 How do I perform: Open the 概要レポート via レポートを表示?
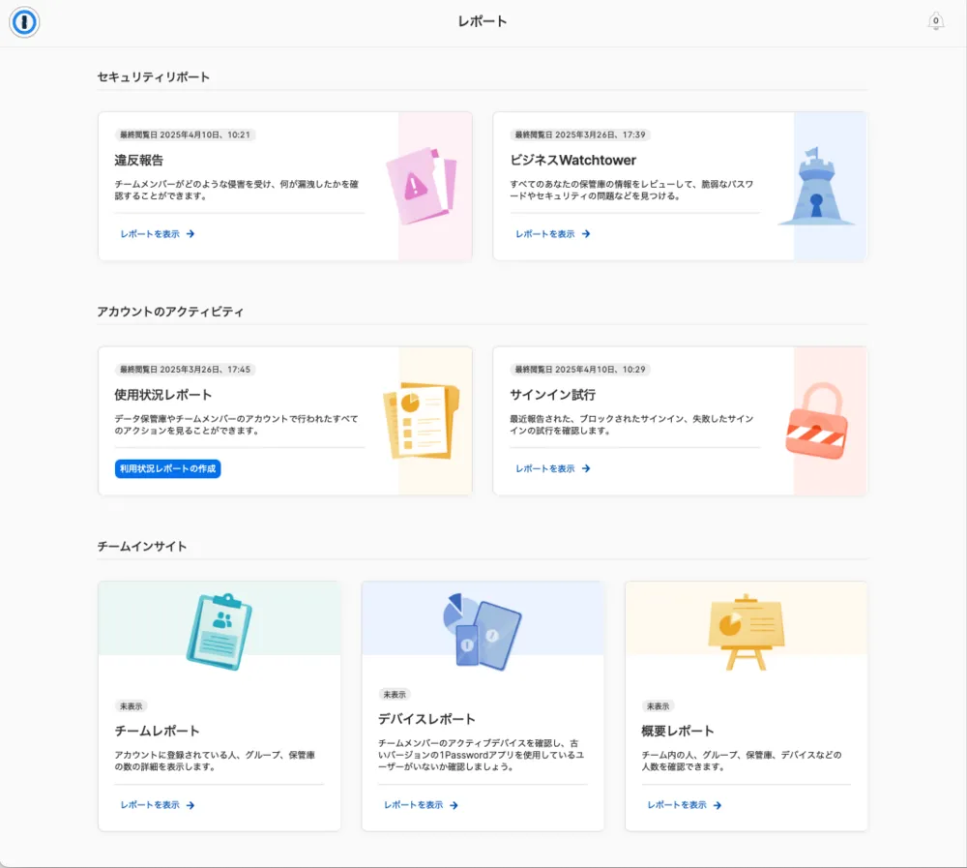(683, 804)
